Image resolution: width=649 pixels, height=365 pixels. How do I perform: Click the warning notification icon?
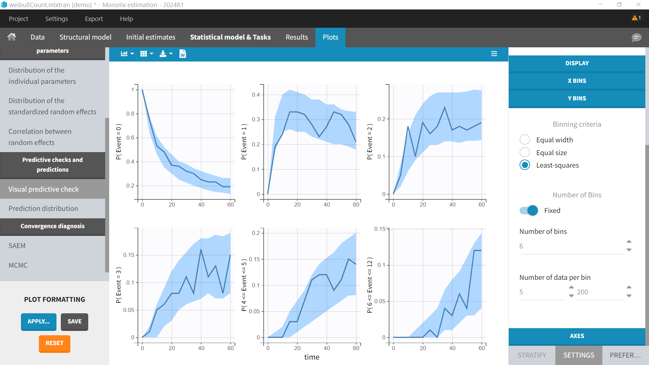point(636,18)
